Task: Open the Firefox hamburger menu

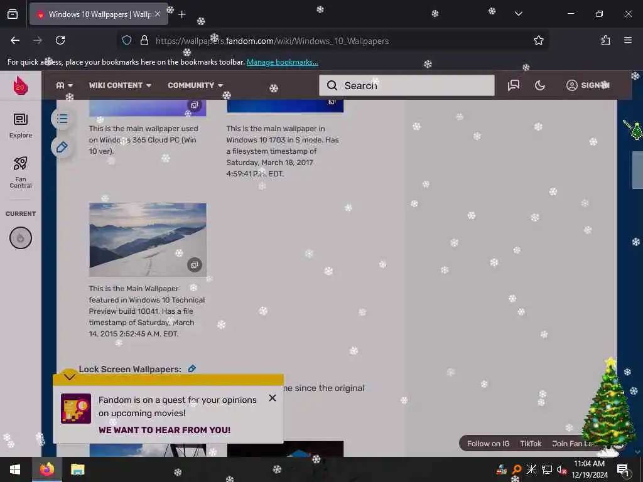Action: [x=628, y=40]
